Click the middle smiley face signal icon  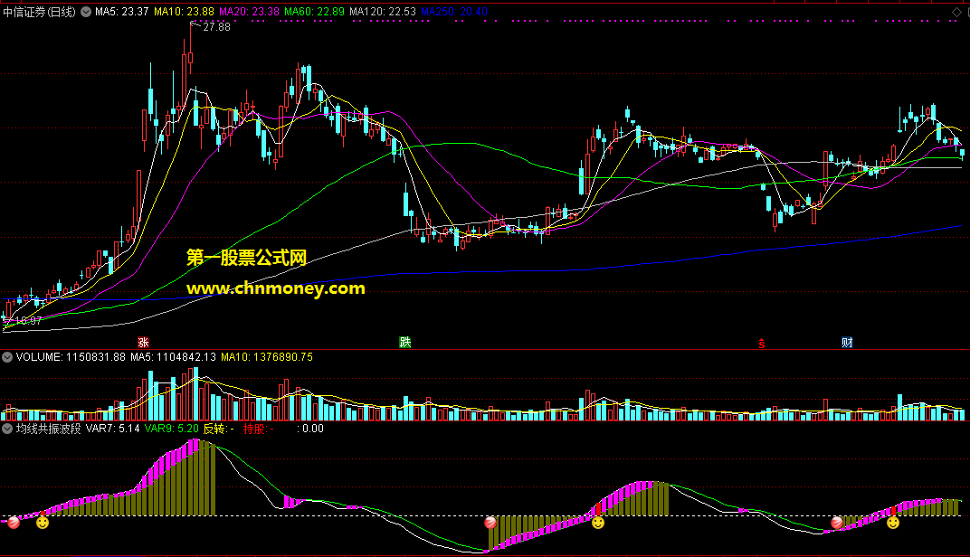point(597,523)
